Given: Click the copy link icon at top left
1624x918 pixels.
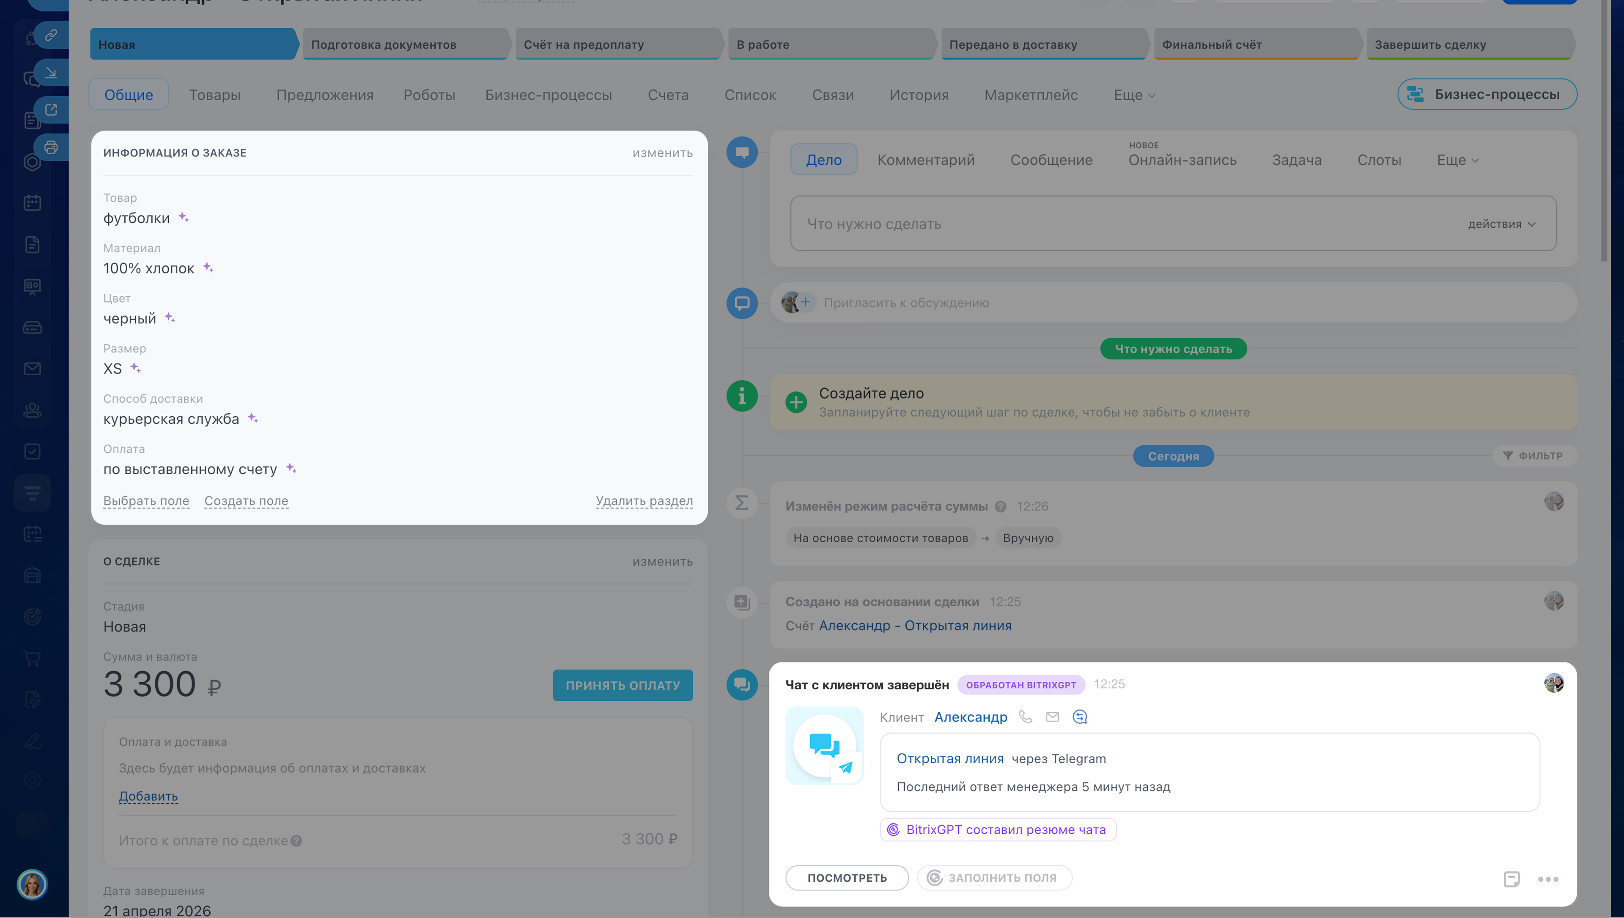Looking at the screenshot, I should 51,35.
